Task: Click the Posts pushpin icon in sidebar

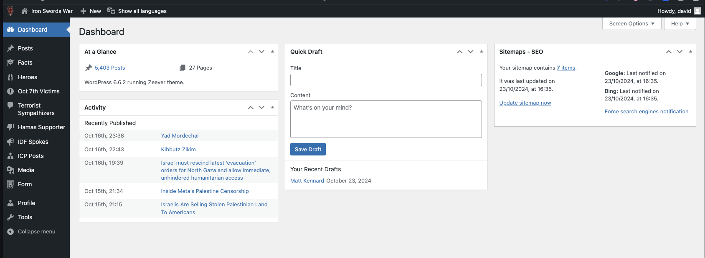Action: [10, 48]
